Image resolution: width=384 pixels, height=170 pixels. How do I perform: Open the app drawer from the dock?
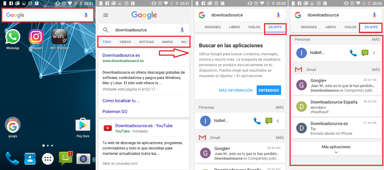coord(48,159)
